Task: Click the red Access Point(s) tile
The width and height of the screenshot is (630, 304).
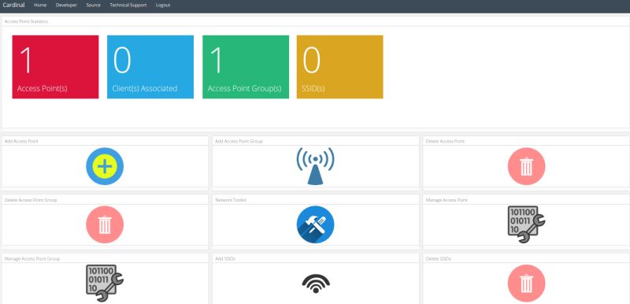Action: 55,67
